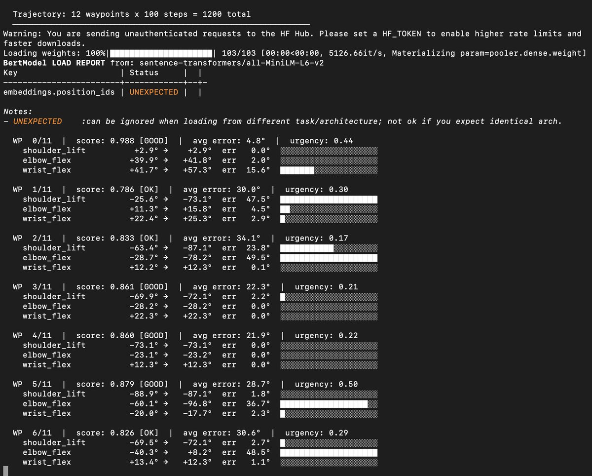Click the '47.5°' error value

coord(259,199)
